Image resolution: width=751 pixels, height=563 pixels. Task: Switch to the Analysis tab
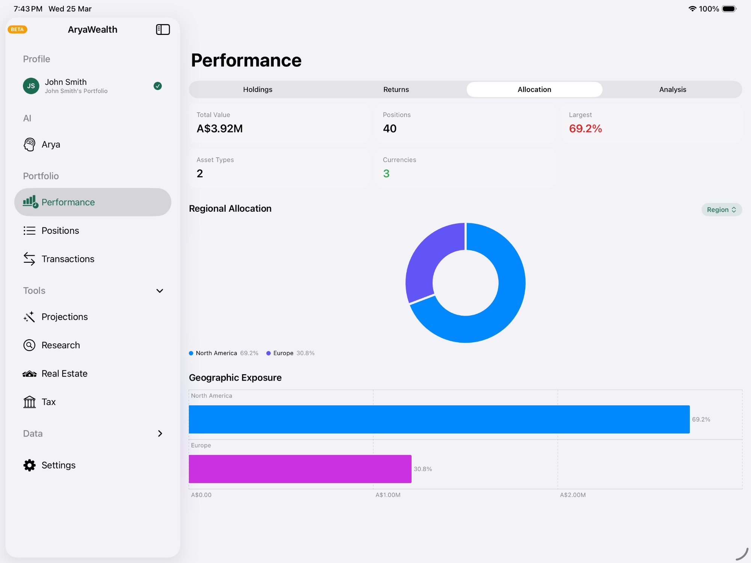(x=673, y=90)
